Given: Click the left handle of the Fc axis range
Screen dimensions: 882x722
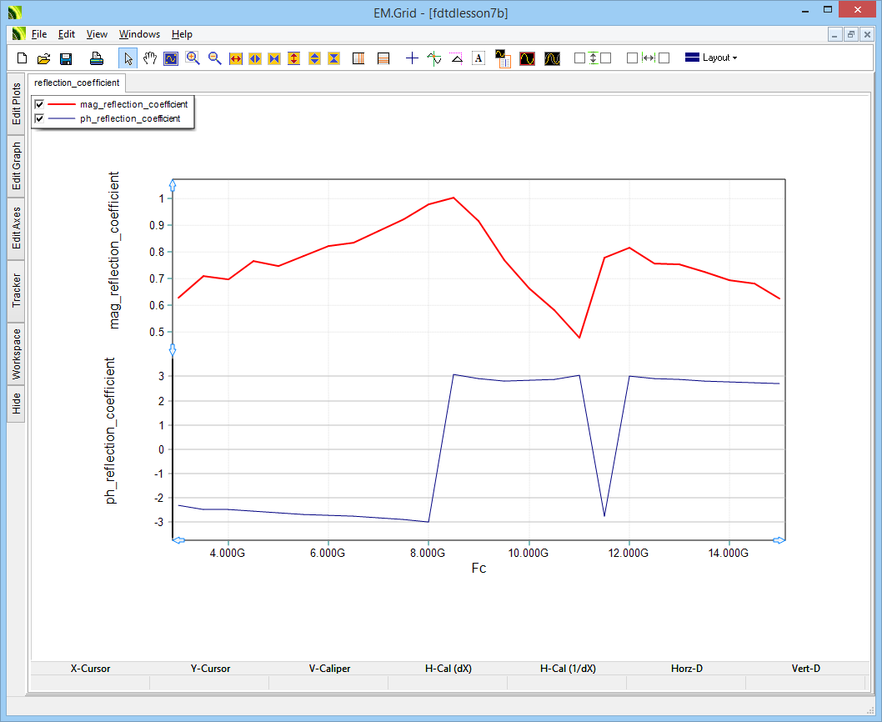Looking at the screenshot, I should coord(178,541).
